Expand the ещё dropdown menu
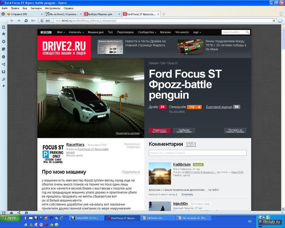Viewport: 285px width, 228px height. [x=197, y=32]
